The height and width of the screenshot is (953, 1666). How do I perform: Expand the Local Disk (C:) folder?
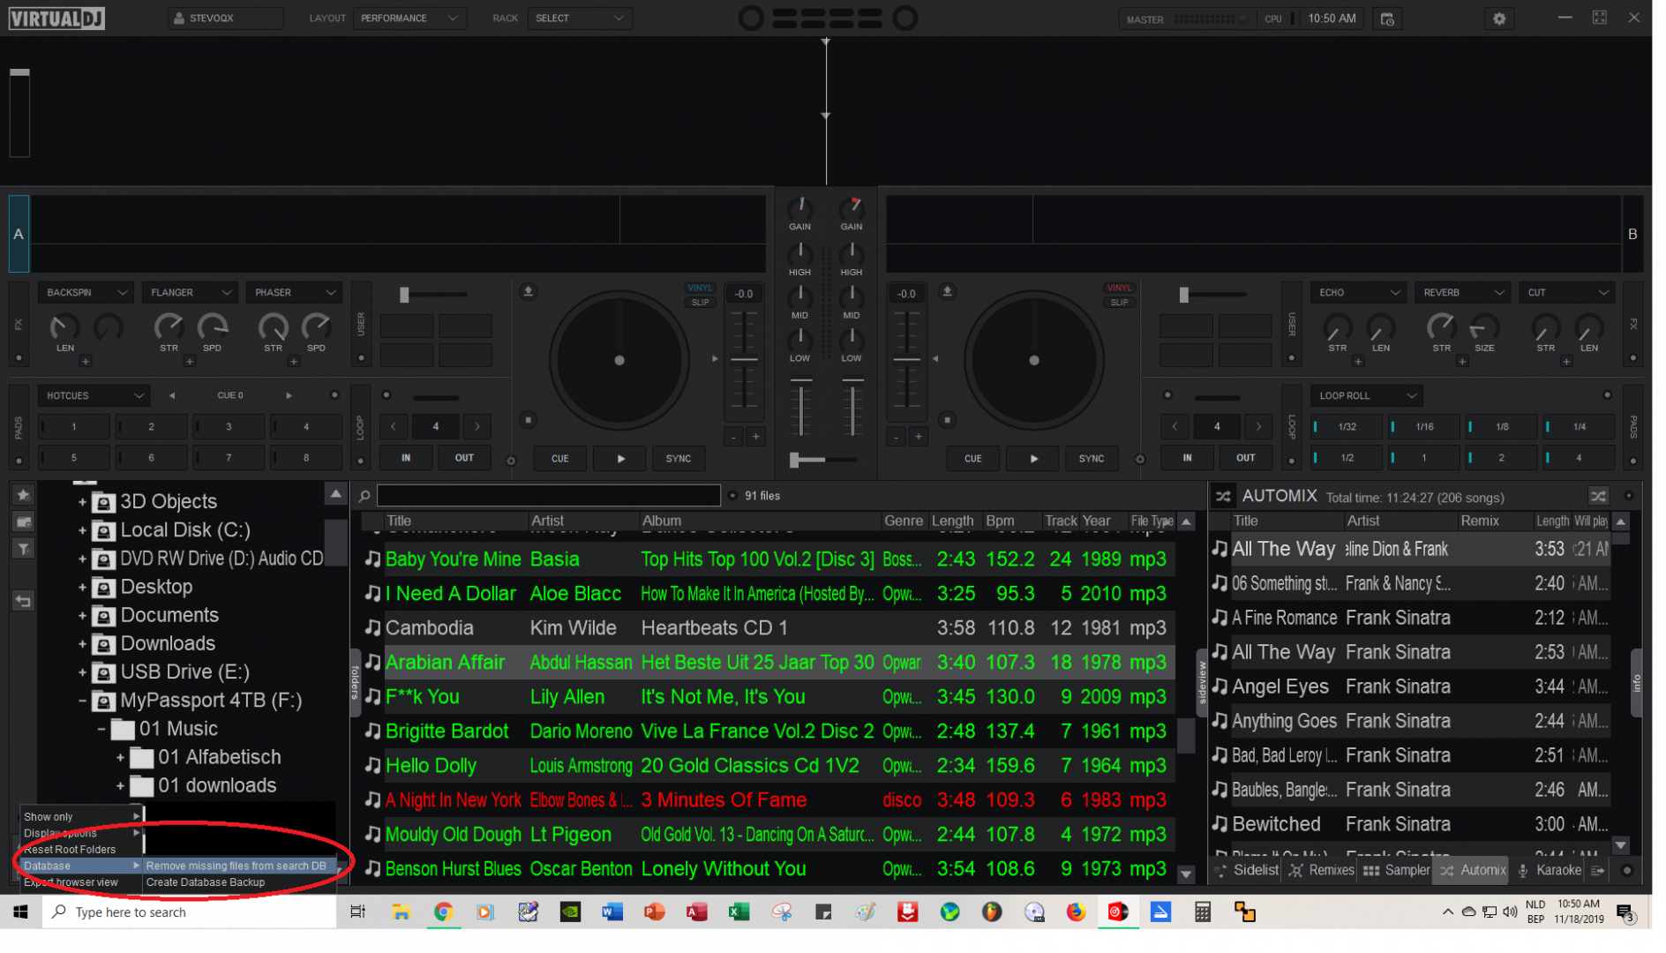[x=82, y=530]
